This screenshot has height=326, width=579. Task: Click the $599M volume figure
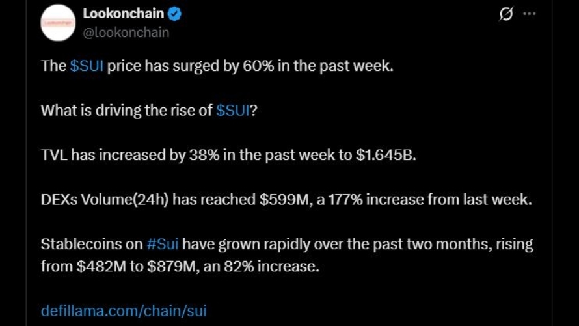[283, 200]
